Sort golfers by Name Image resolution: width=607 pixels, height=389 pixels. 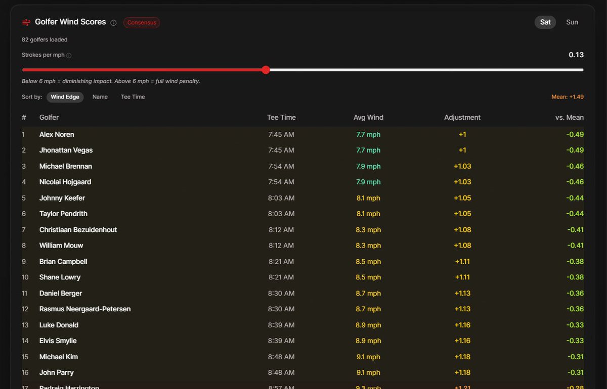pos(100,97)
